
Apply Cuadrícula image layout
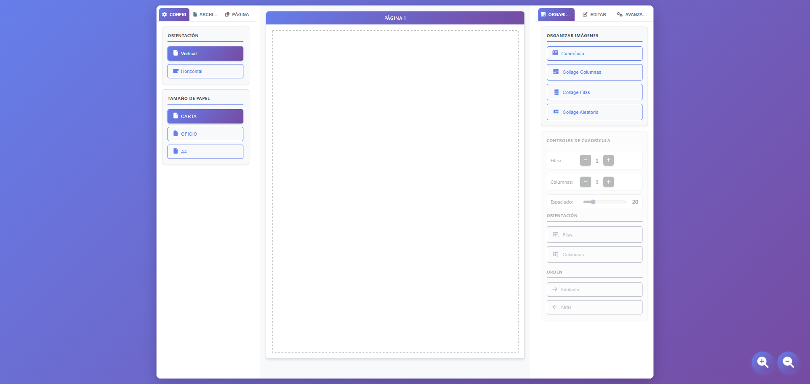[x=594, y=54]
